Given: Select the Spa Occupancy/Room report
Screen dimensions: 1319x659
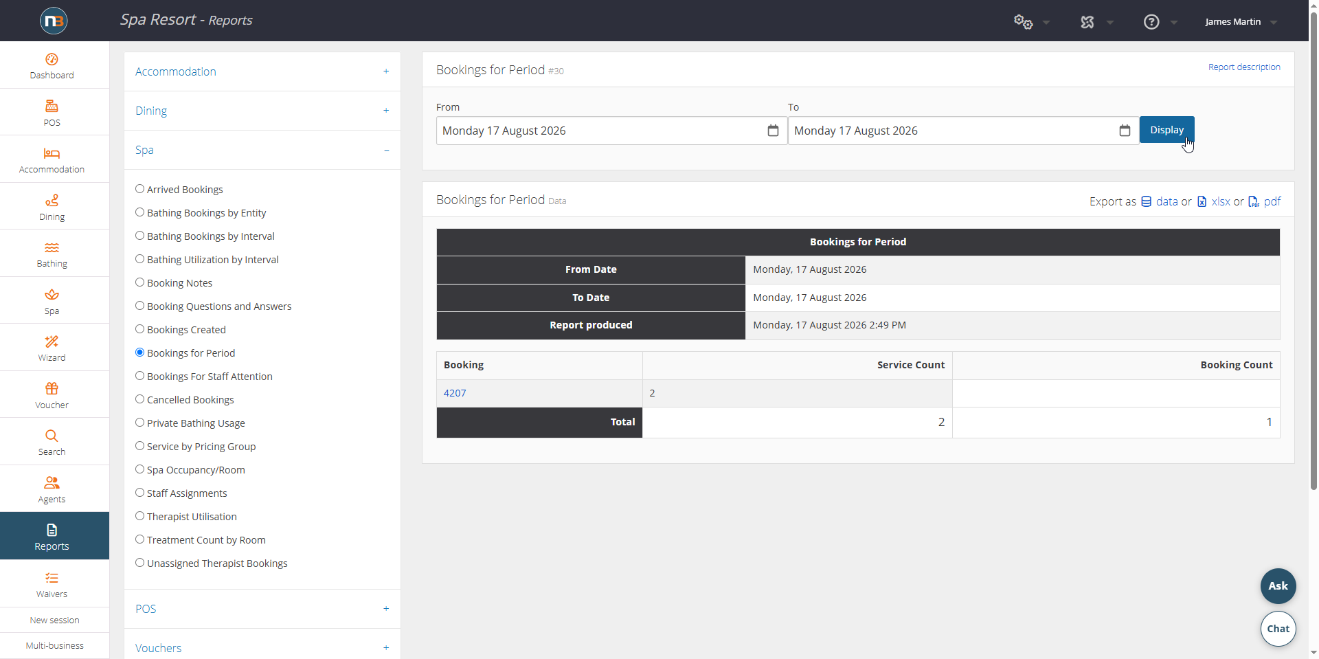Looking at the screenshot, I should (139, 469).
